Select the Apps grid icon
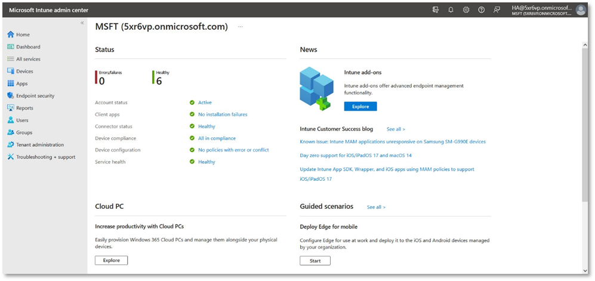 [x=11, y=84]
